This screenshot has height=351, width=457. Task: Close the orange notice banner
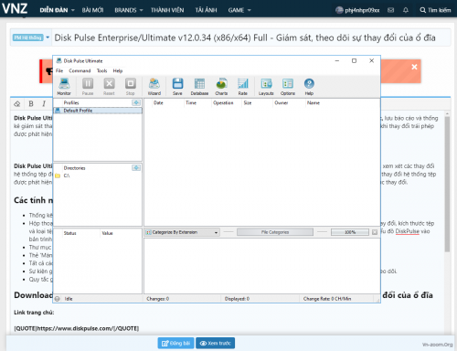click(x=414, y=67)
